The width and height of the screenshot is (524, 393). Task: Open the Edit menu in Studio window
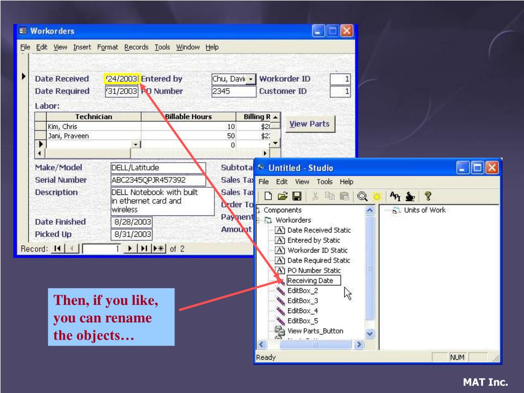point(282,182)
